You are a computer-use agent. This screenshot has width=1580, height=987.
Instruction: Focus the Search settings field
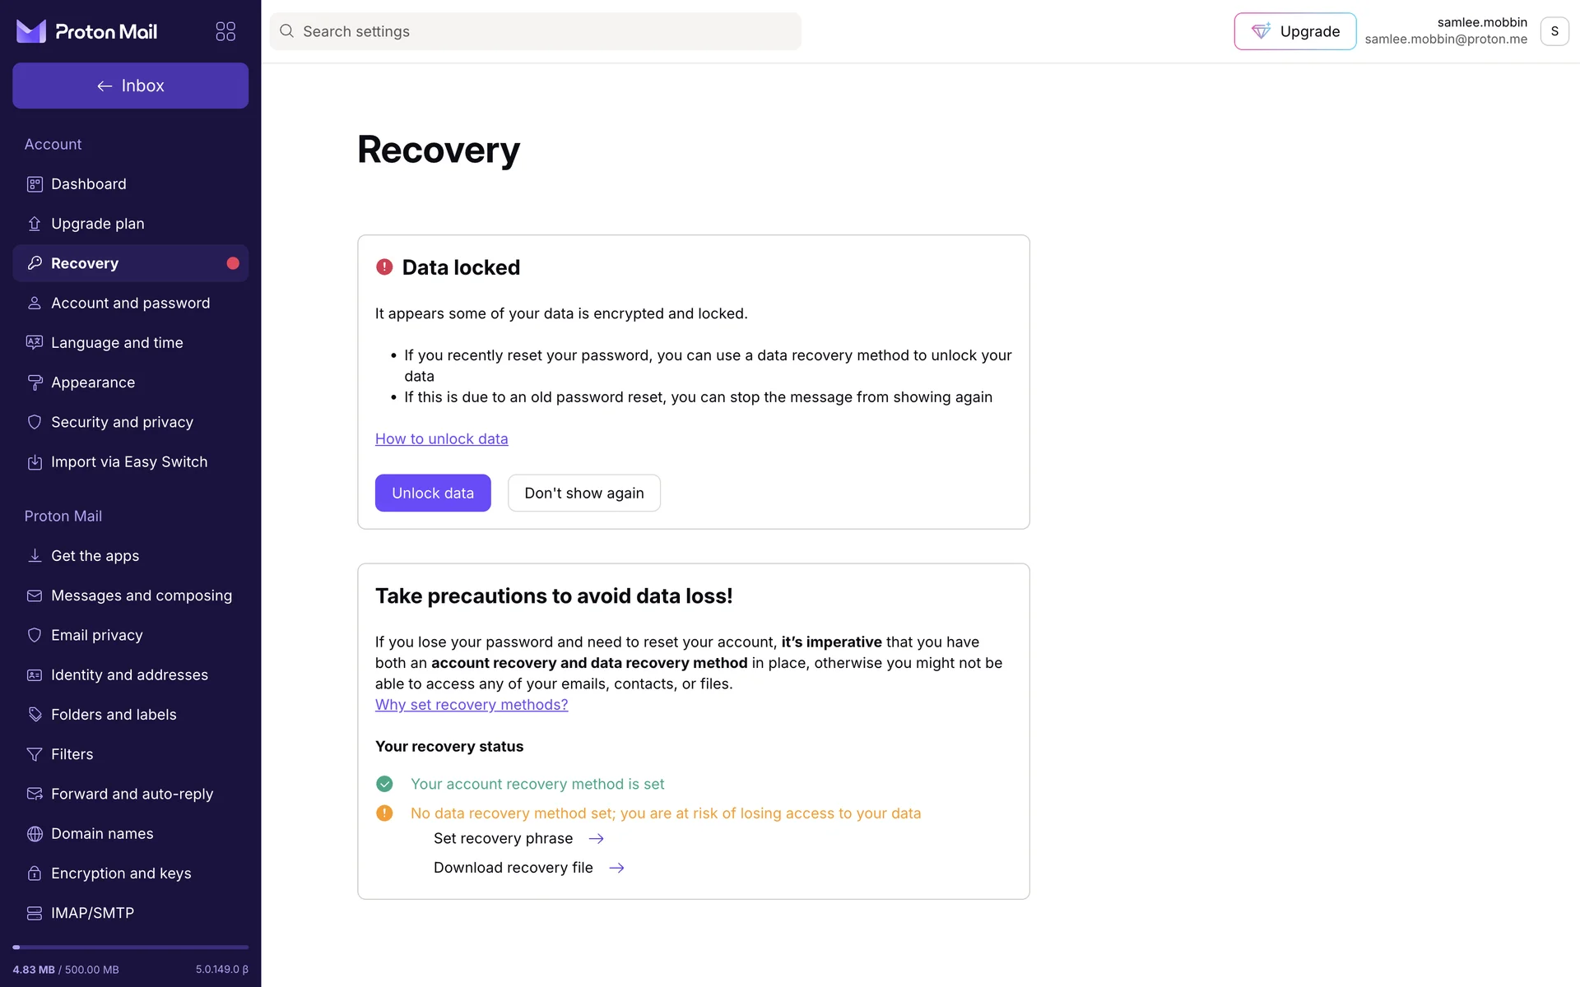(543, 31)
